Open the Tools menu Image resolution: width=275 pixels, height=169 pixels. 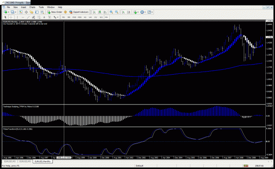[41, 7]
